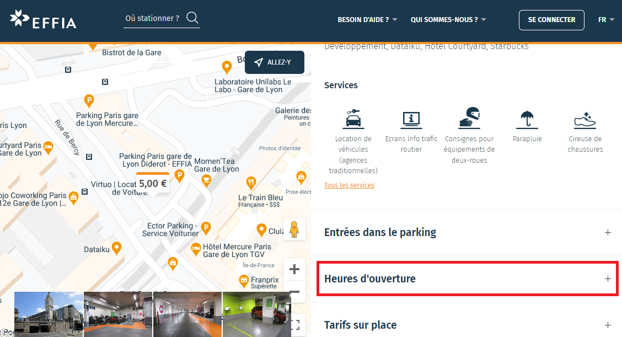Expand the Entrées dans le parking section
This screenshot has width=622, height=337.
click(468, 232)
